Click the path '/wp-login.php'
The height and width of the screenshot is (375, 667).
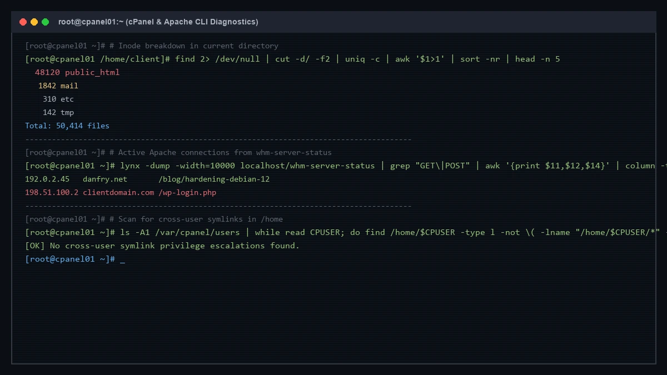point(187,192)
